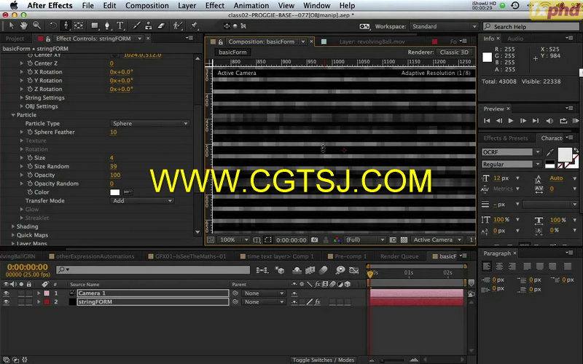Open the Animation menu
Image resolution: width=583 pixels, height=364 pixels.
[251, 6]
